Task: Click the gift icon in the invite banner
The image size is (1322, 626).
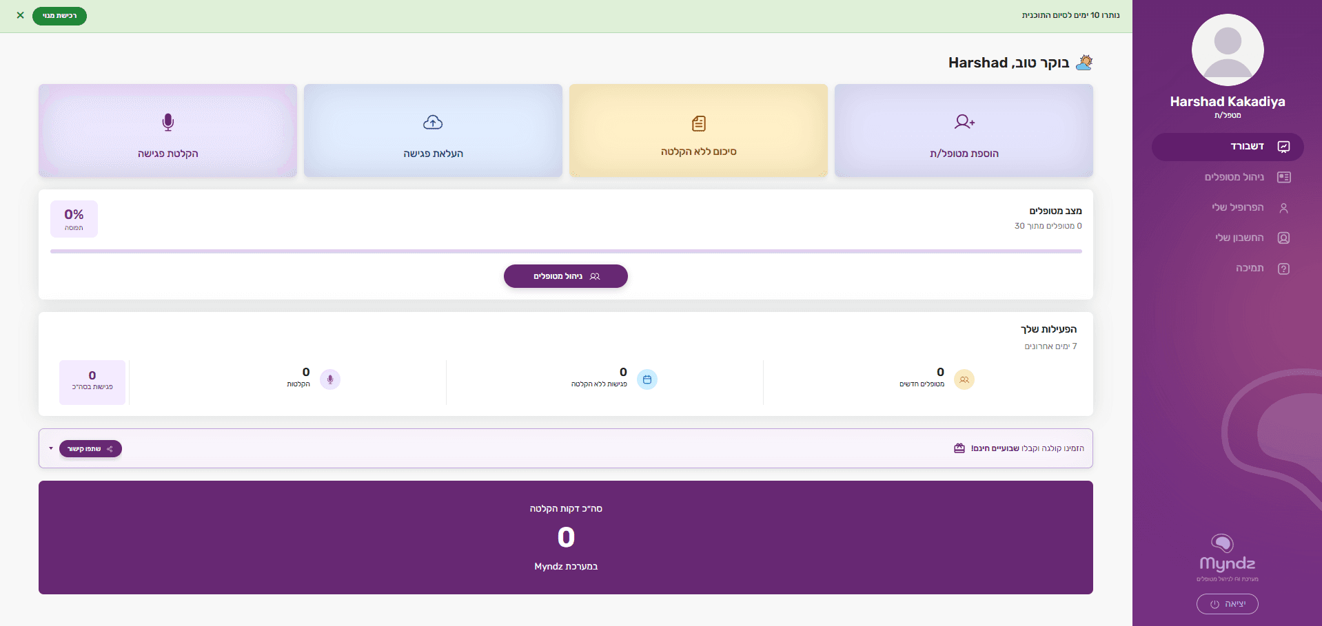Action: tap(959, 448)
